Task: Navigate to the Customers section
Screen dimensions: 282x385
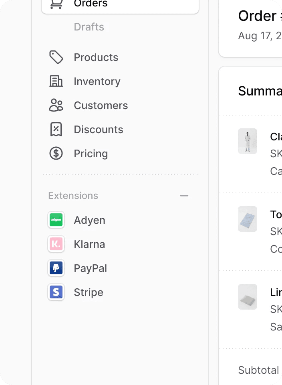Action: (101, 105)
